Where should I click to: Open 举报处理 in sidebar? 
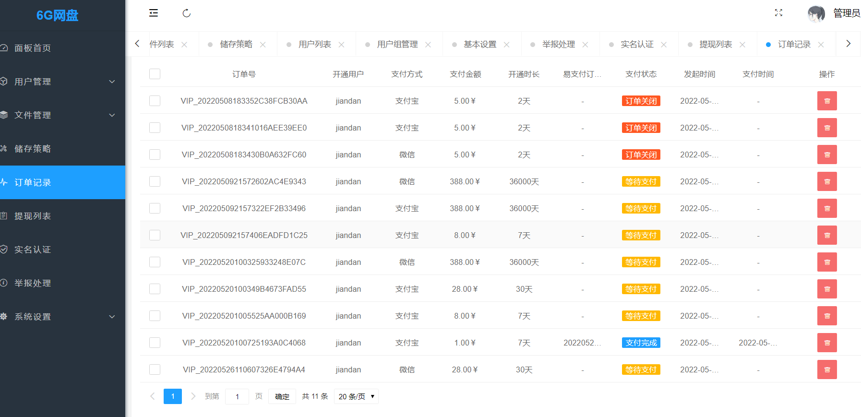62,283
